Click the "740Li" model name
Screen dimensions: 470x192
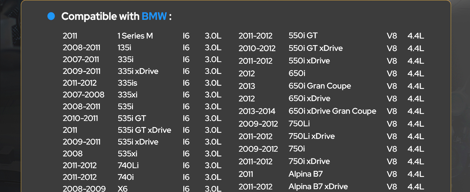point(128,165)
